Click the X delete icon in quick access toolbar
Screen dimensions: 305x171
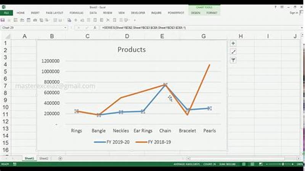click(x=108, y=20)
